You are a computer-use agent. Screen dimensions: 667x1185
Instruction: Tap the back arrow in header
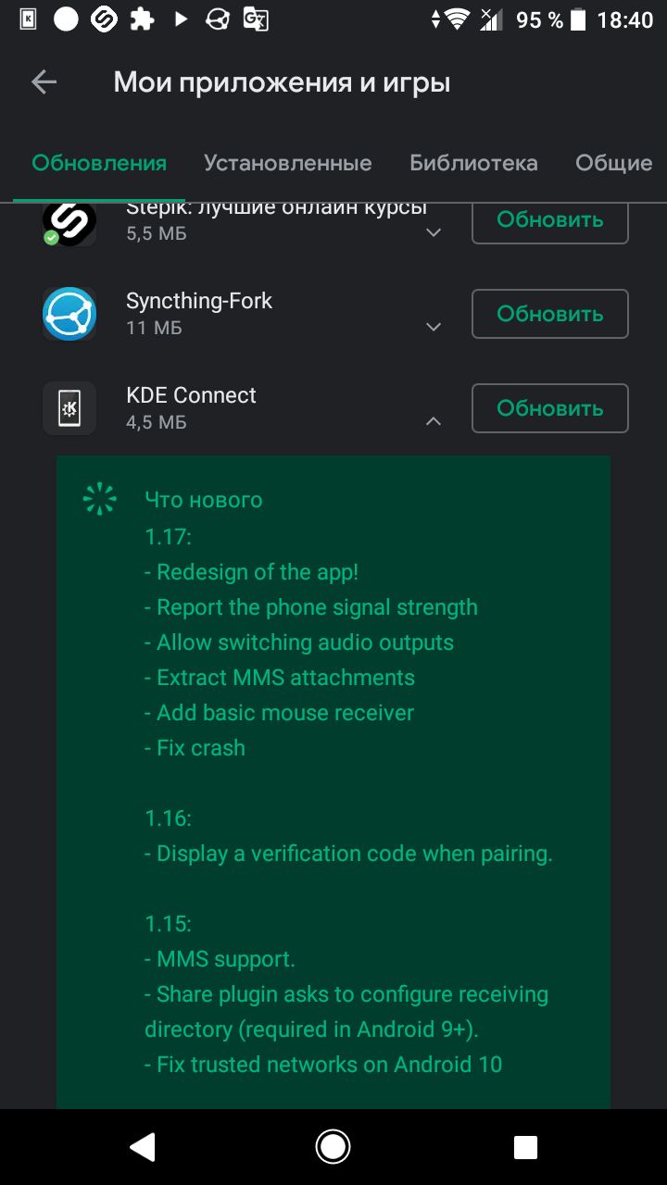pyautogui.click(x=44, y=82)
